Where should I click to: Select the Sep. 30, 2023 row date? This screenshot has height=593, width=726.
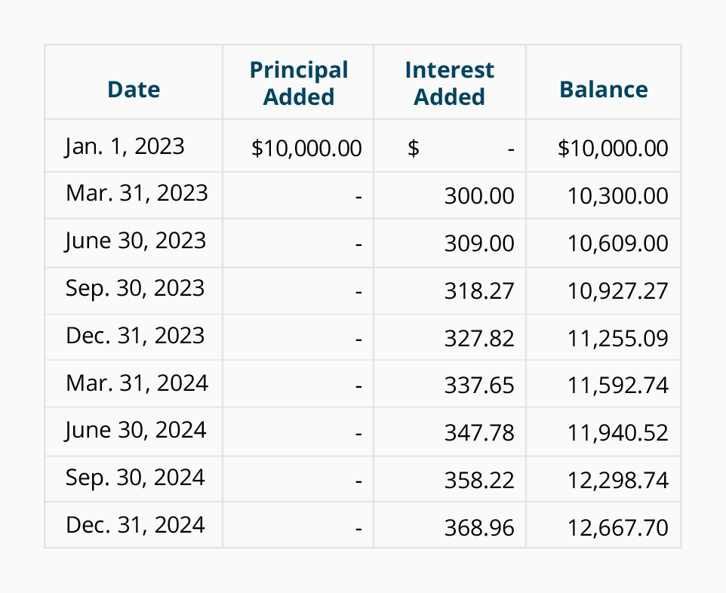(x=135, y=289)
